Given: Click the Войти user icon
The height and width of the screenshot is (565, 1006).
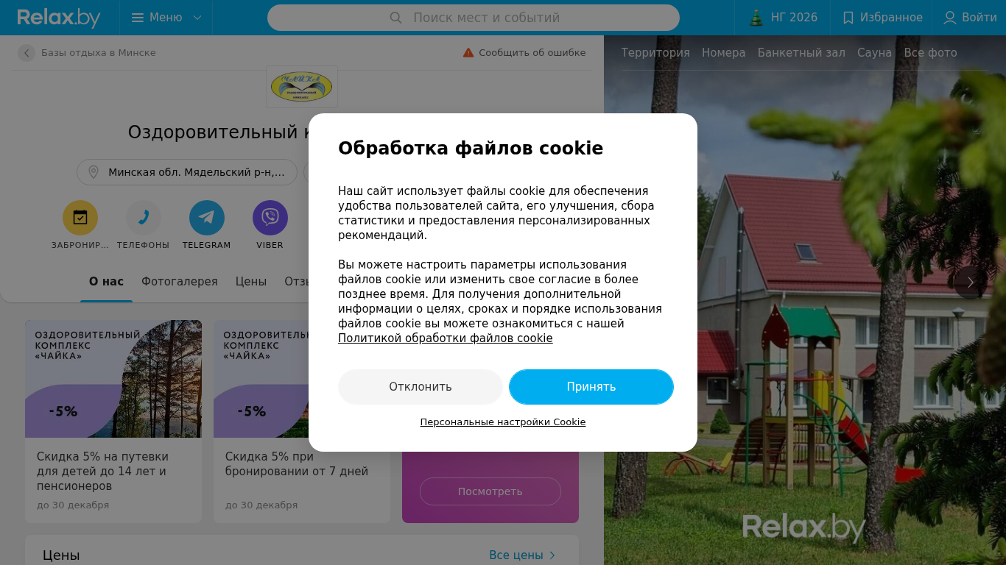Looking at the screenshot, I should (950, 18).
